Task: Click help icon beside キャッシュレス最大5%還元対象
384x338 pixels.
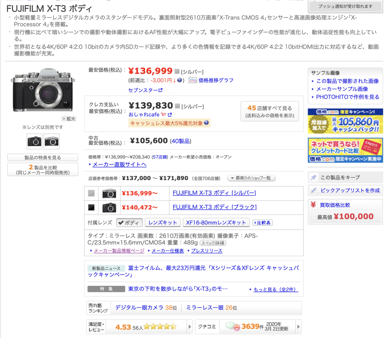Action: (206, 123)
